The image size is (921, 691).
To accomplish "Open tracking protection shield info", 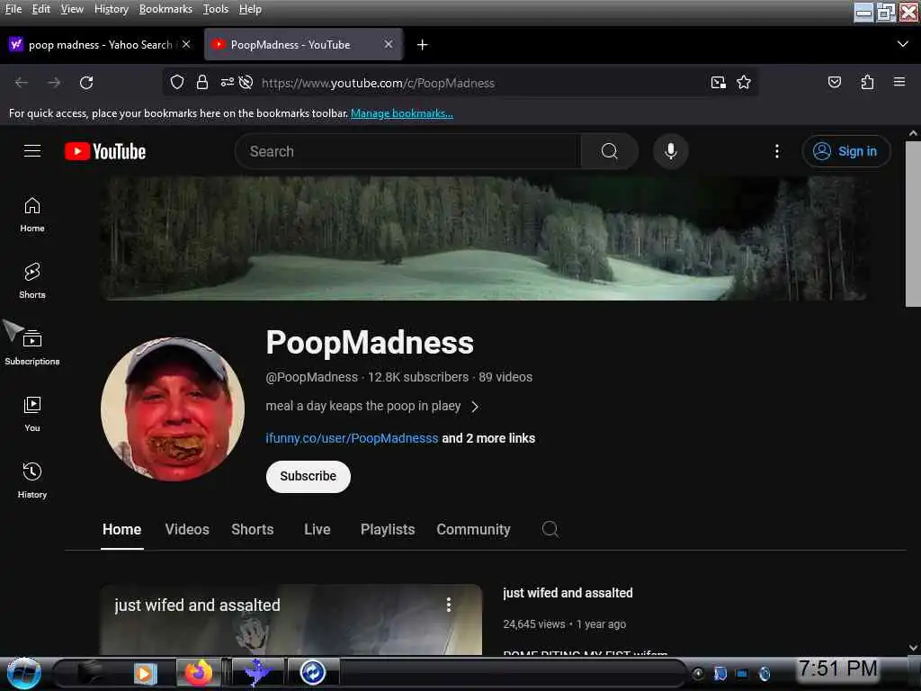I will [177, 82].
